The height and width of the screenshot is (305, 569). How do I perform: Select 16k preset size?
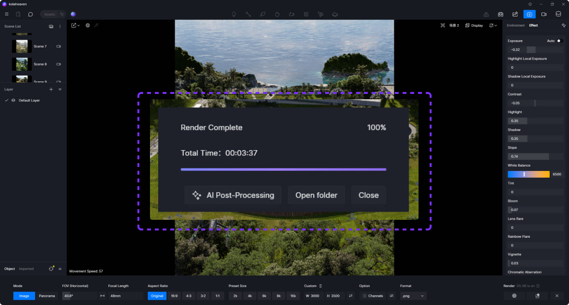point(293,296)
